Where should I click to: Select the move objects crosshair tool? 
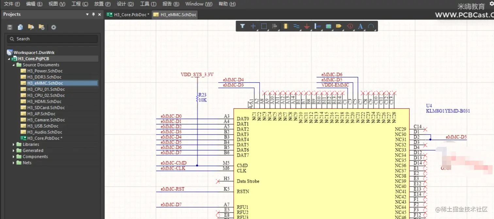pyautogui.click(x=253, y=26)
